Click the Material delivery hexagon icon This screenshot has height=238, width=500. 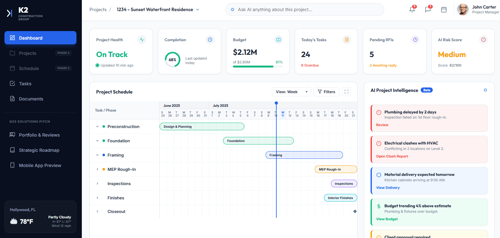(x=379, y=175)
